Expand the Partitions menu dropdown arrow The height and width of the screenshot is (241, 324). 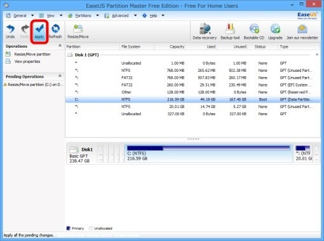click(97, 15)
